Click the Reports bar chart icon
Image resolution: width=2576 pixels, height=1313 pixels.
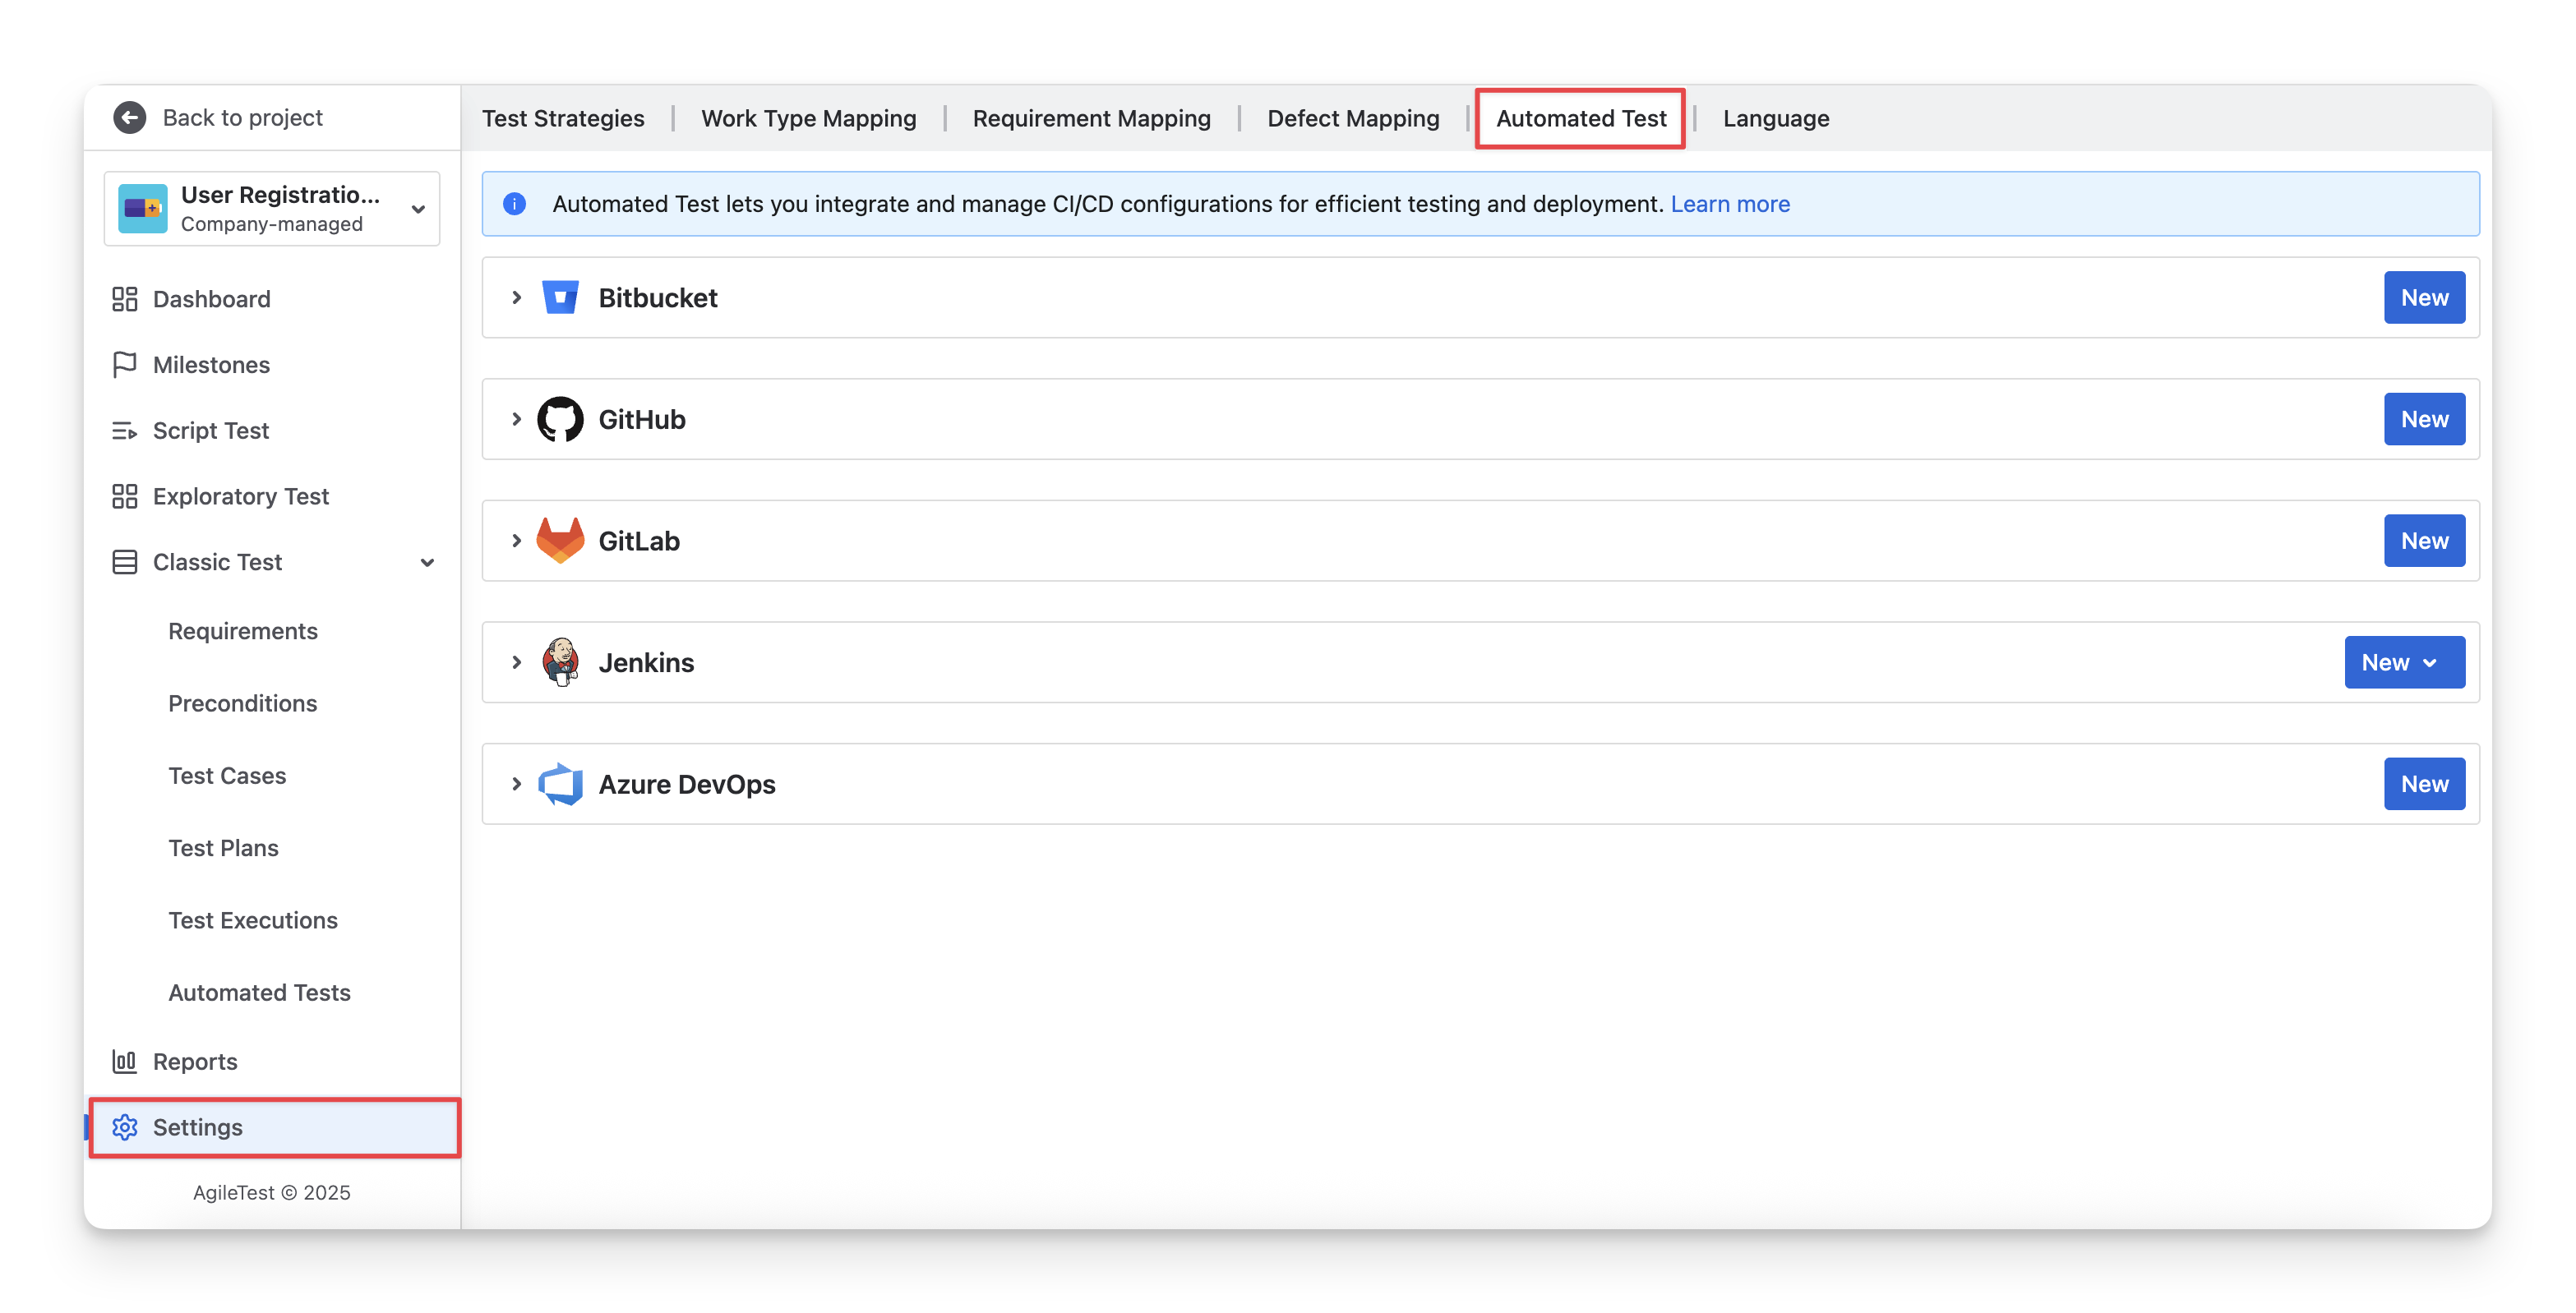tap(124, 1061)
